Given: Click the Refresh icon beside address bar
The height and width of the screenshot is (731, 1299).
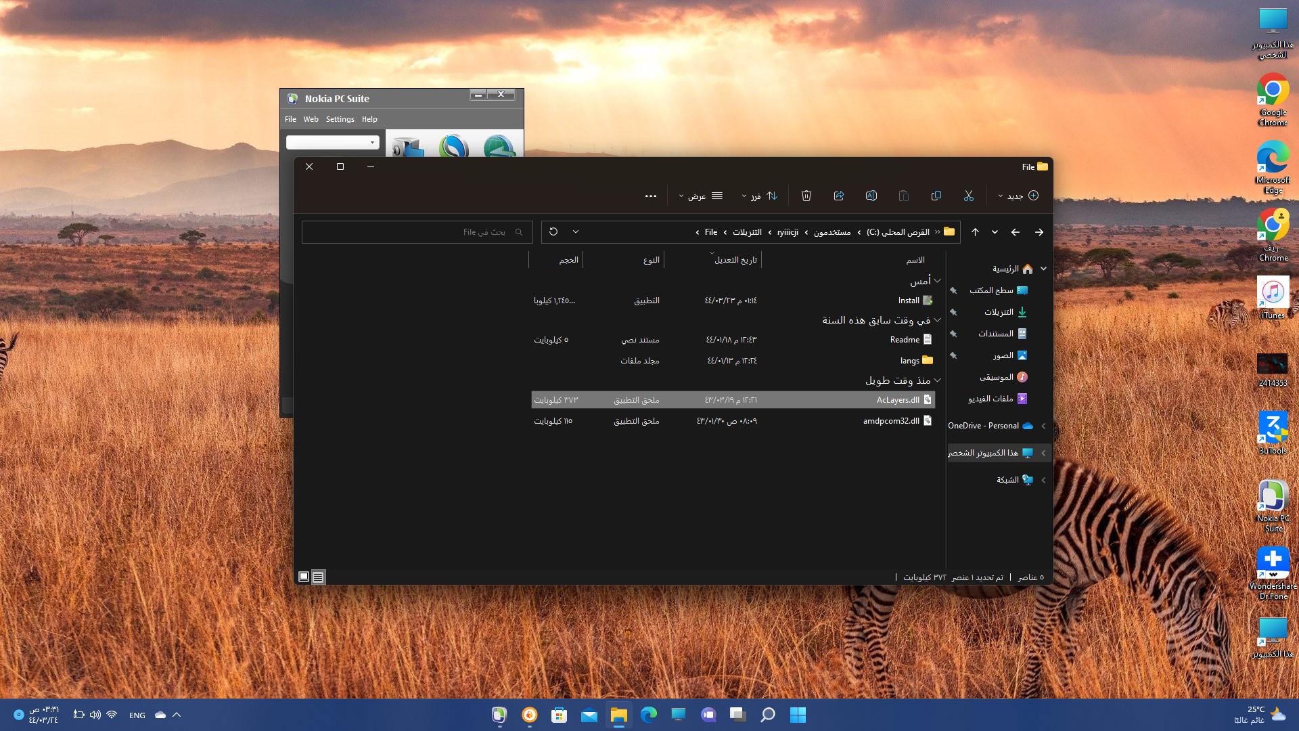Looking at the screenshot, I should click(x=553, y=231).
